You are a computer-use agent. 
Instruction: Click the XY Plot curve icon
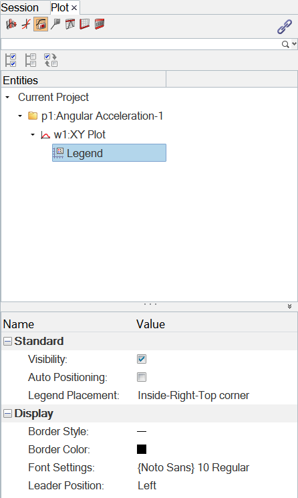coord(45,135)
